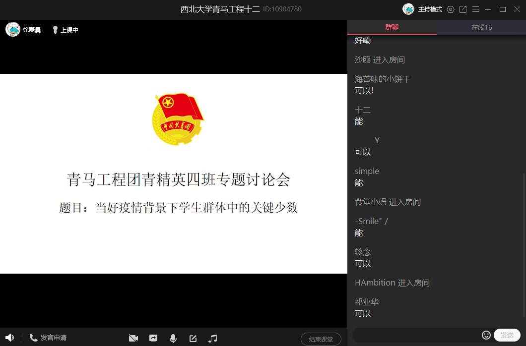Click username 海苔味的小饼干 in chat
The image size is (526, 346).
(x=383, y=79)
